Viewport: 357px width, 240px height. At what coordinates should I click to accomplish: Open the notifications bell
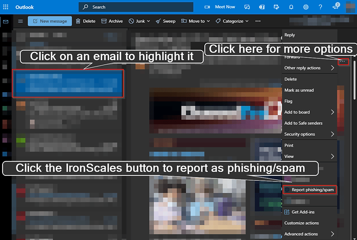tap(291, 7)
